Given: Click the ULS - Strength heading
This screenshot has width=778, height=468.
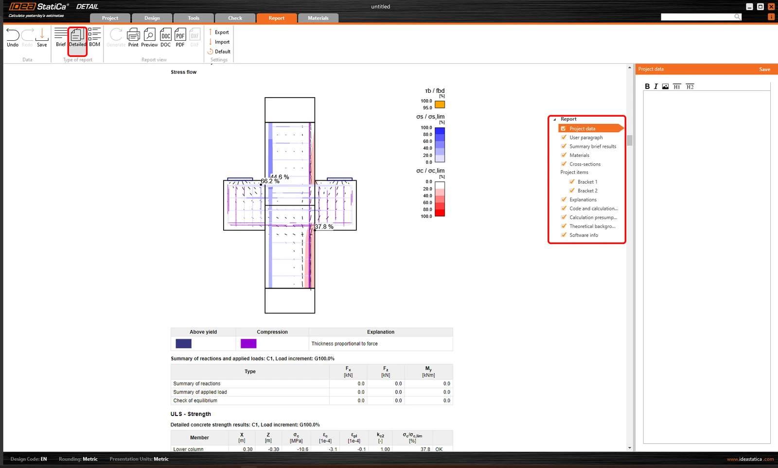Looking at the screenshot, I should 191,414.
